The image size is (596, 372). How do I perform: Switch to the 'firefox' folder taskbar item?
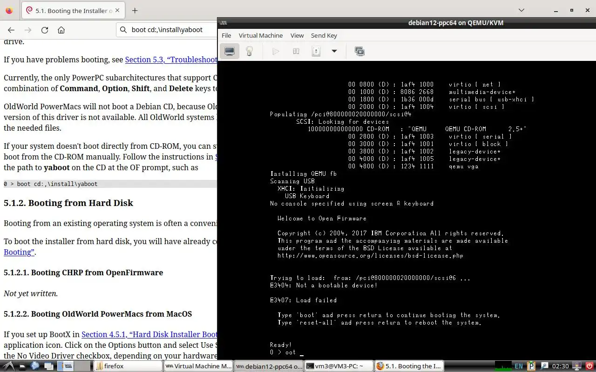point(128,366)
